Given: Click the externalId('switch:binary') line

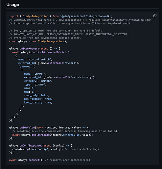Looking at the screenshot, I should (x=60, y=77).
